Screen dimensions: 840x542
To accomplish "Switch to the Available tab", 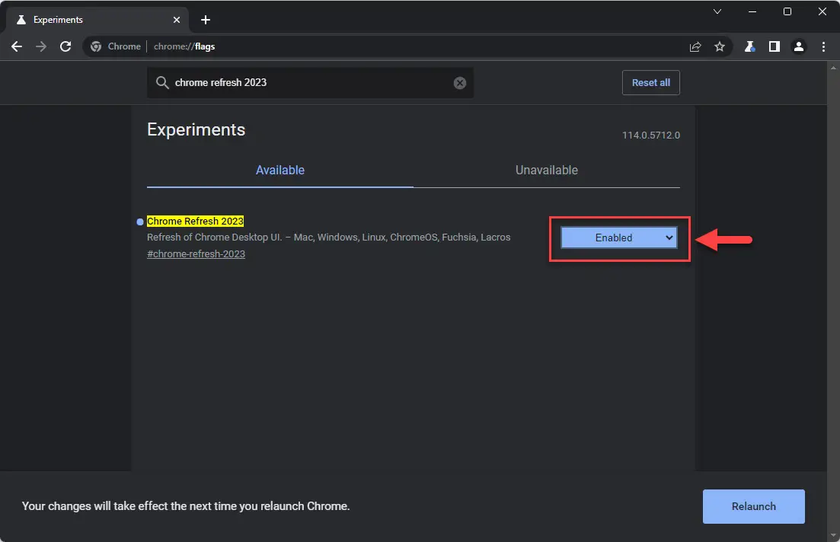I will pyautogui.click(x=280, y=171).
